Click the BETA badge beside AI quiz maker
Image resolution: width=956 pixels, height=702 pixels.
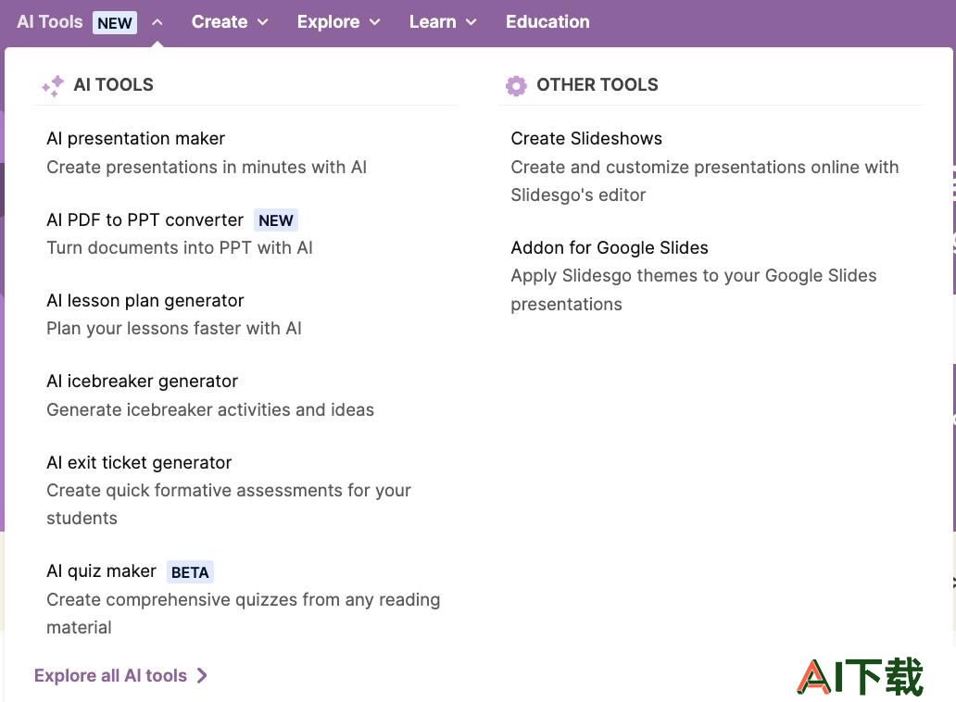(x=190, y=572)
